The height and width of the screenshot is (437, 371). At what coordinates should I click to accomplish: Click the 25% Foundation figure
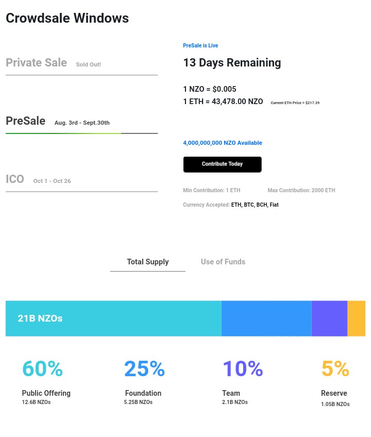[x=144, y=368]
